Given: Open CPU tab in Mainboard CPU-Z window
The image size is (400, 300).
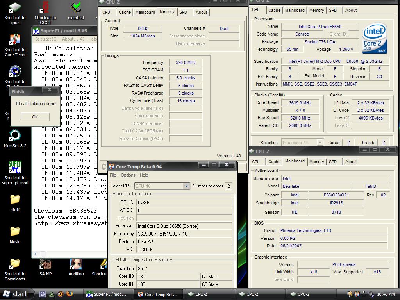Looking at the screenshot, I should click(256, 162).
